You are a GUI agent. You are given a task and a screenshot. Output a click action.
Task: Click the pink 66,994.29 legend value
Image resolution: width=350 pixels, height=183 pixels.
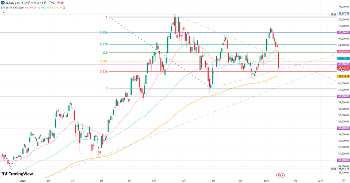31,7
